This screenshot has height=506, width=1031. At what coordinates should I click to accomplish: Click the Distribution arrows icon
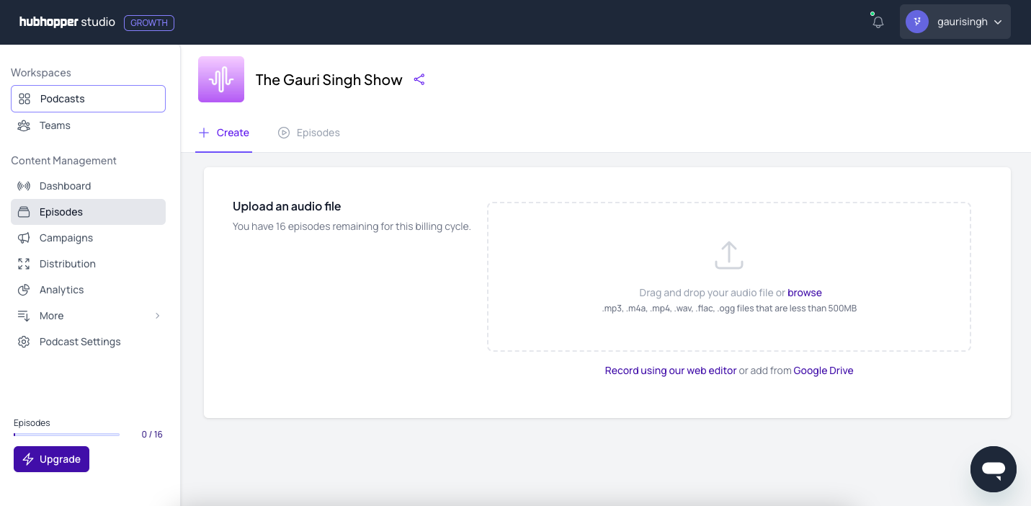click(x=24, y=264)
